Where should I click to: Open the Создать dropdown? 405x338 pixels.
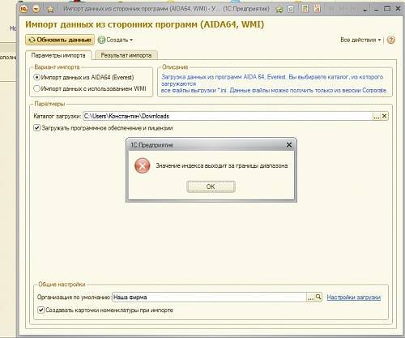click(116, 40)
